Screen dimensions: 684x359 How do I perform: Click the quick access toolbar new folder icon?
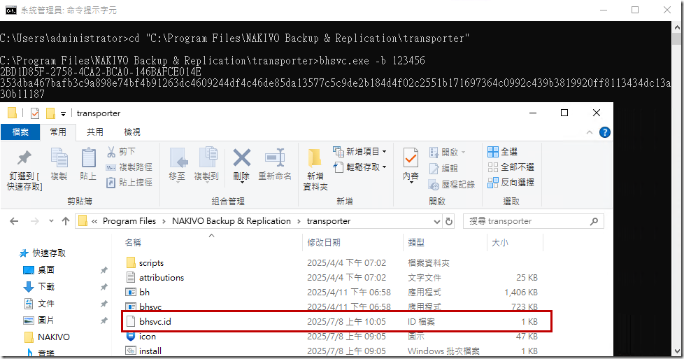50,113
